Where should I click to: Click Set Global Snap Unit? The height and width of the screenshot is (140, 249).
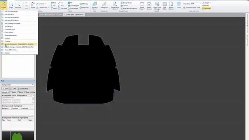click(192, 7)
